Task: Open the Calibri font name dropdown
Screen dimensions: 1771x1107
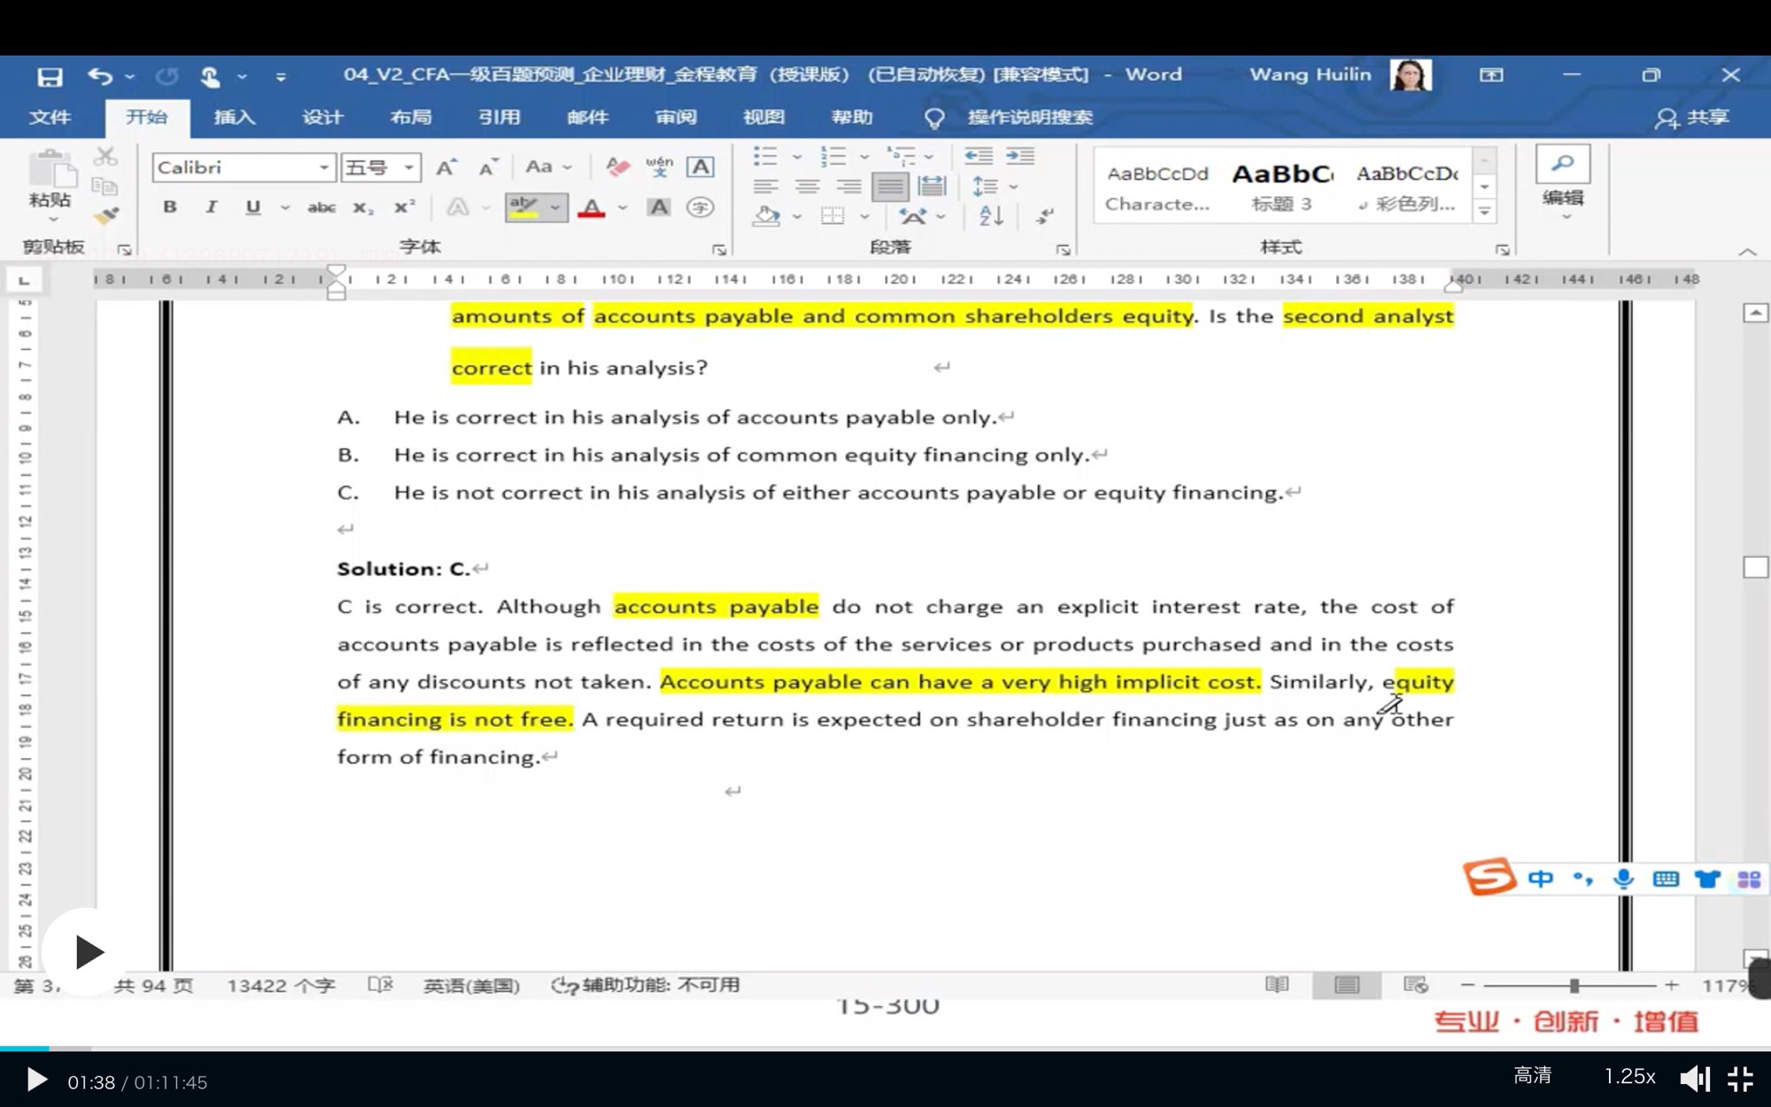Action: point(324,167)
